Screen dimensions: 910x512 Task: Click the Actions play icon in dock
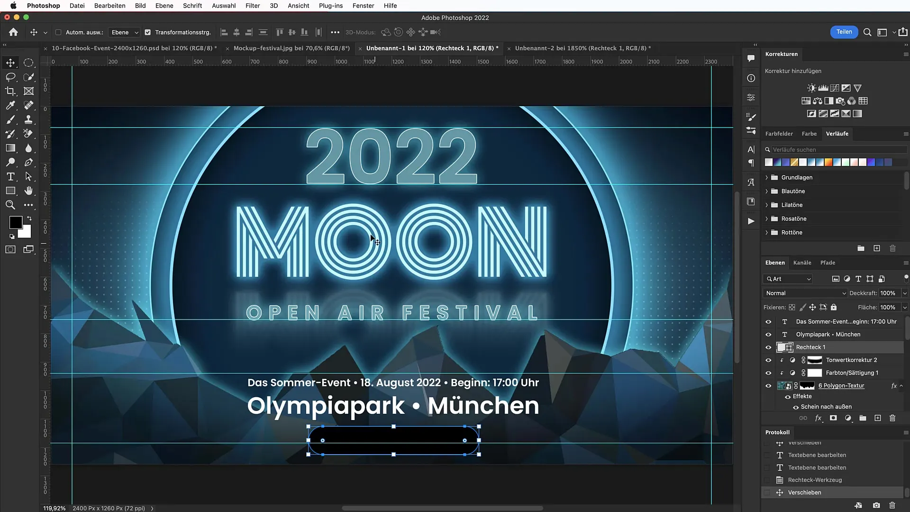click(751, 221)
